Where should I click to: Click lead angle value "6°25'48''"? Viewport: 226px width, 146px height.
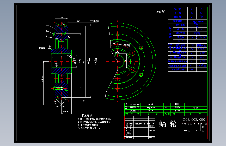(201, 37)
